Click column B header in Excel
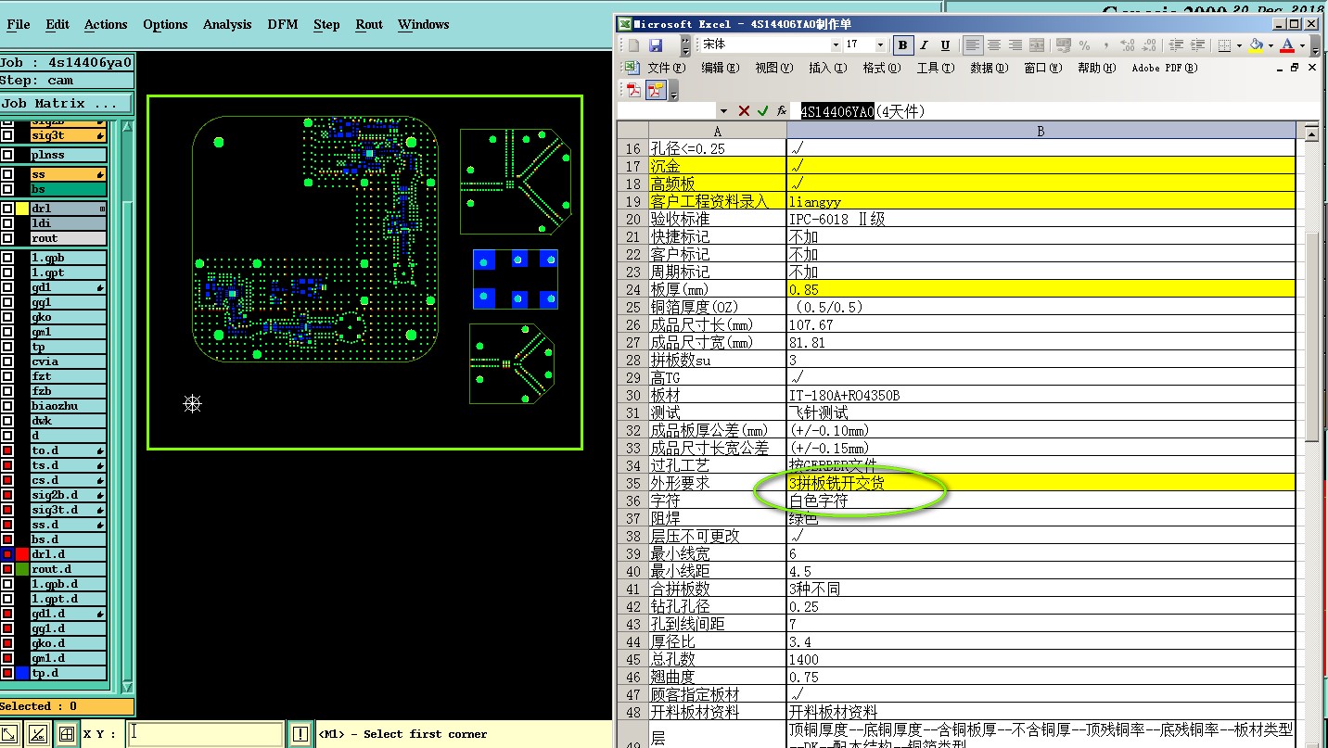 (1040, 132)
